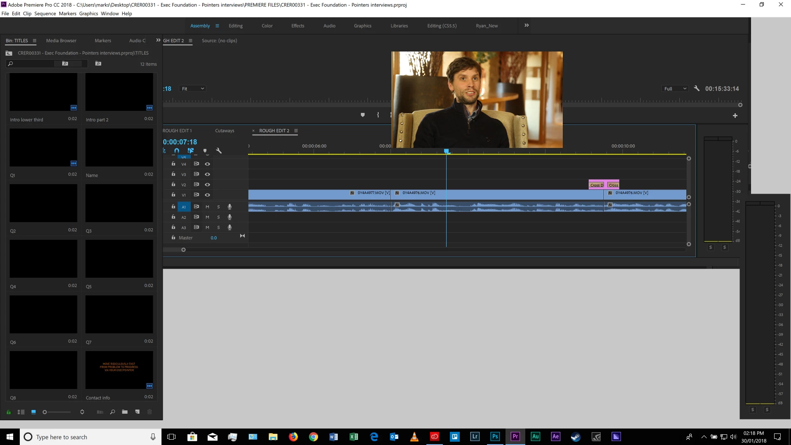Click New Item icon in bin
Screen dimensions: 791x445
pyautogui.click(x=137, y=412)
